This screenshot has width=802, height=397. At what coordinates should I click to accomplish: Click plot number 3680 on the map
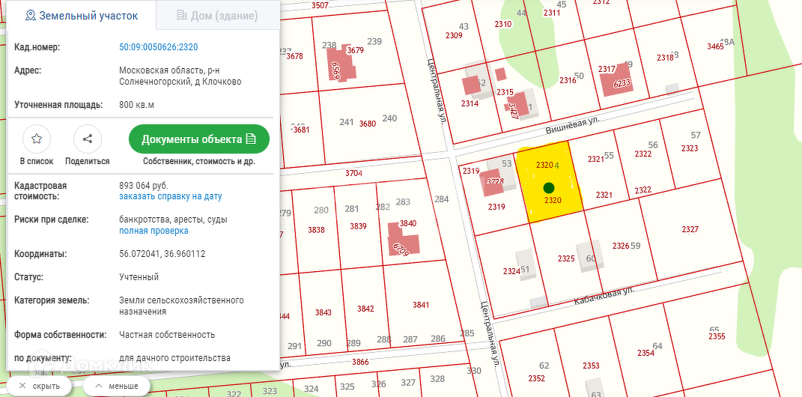[367, 124]
